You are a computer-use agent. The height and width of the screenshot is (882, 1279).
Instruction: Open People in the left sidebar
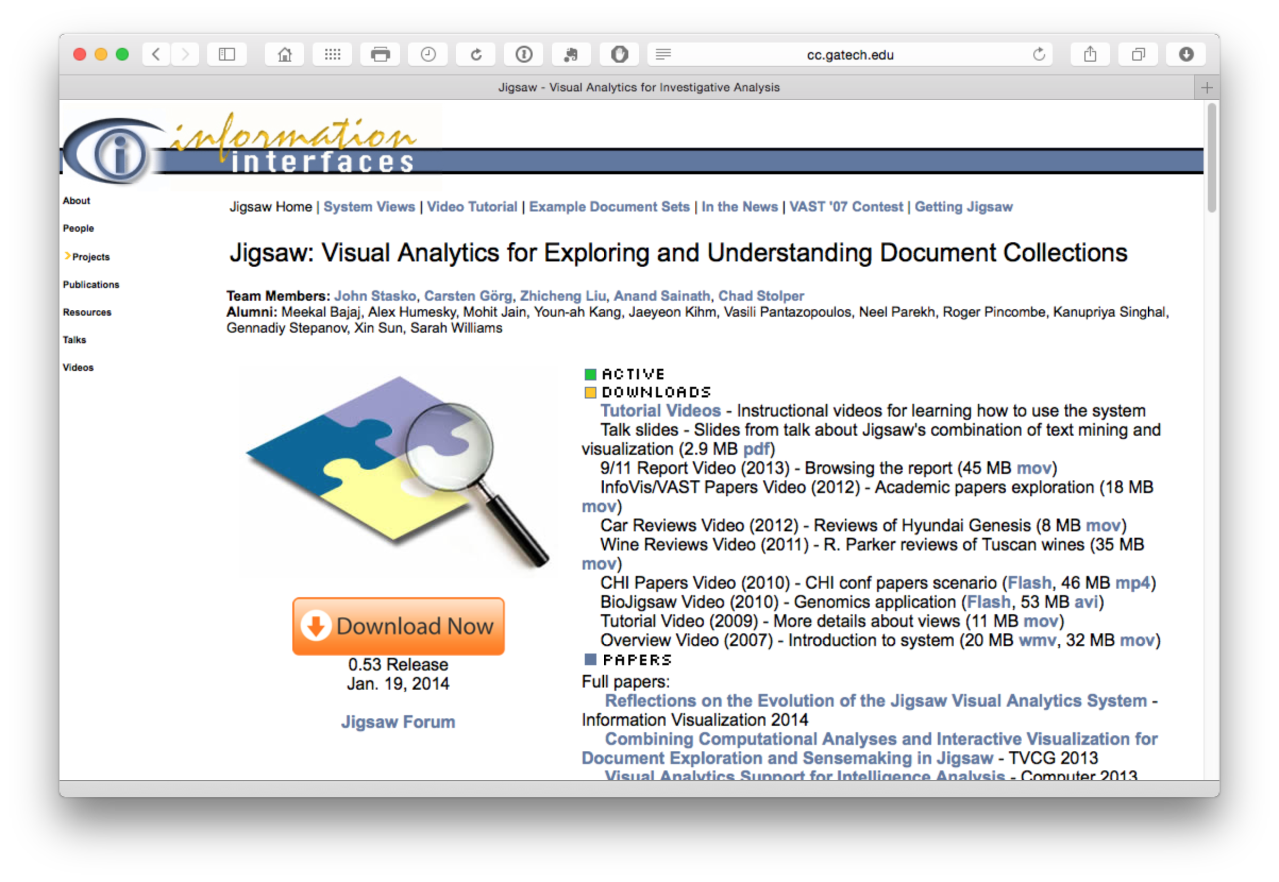pos(78,228)
